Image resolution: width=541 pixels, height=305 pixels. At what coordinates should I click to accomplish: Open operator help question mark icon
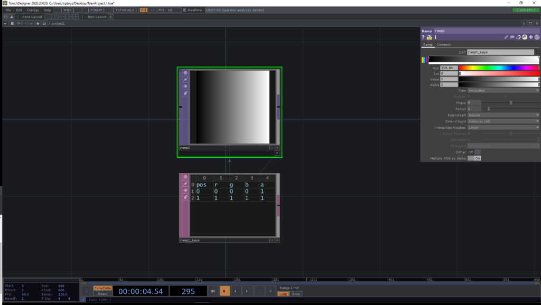(423, 37)
